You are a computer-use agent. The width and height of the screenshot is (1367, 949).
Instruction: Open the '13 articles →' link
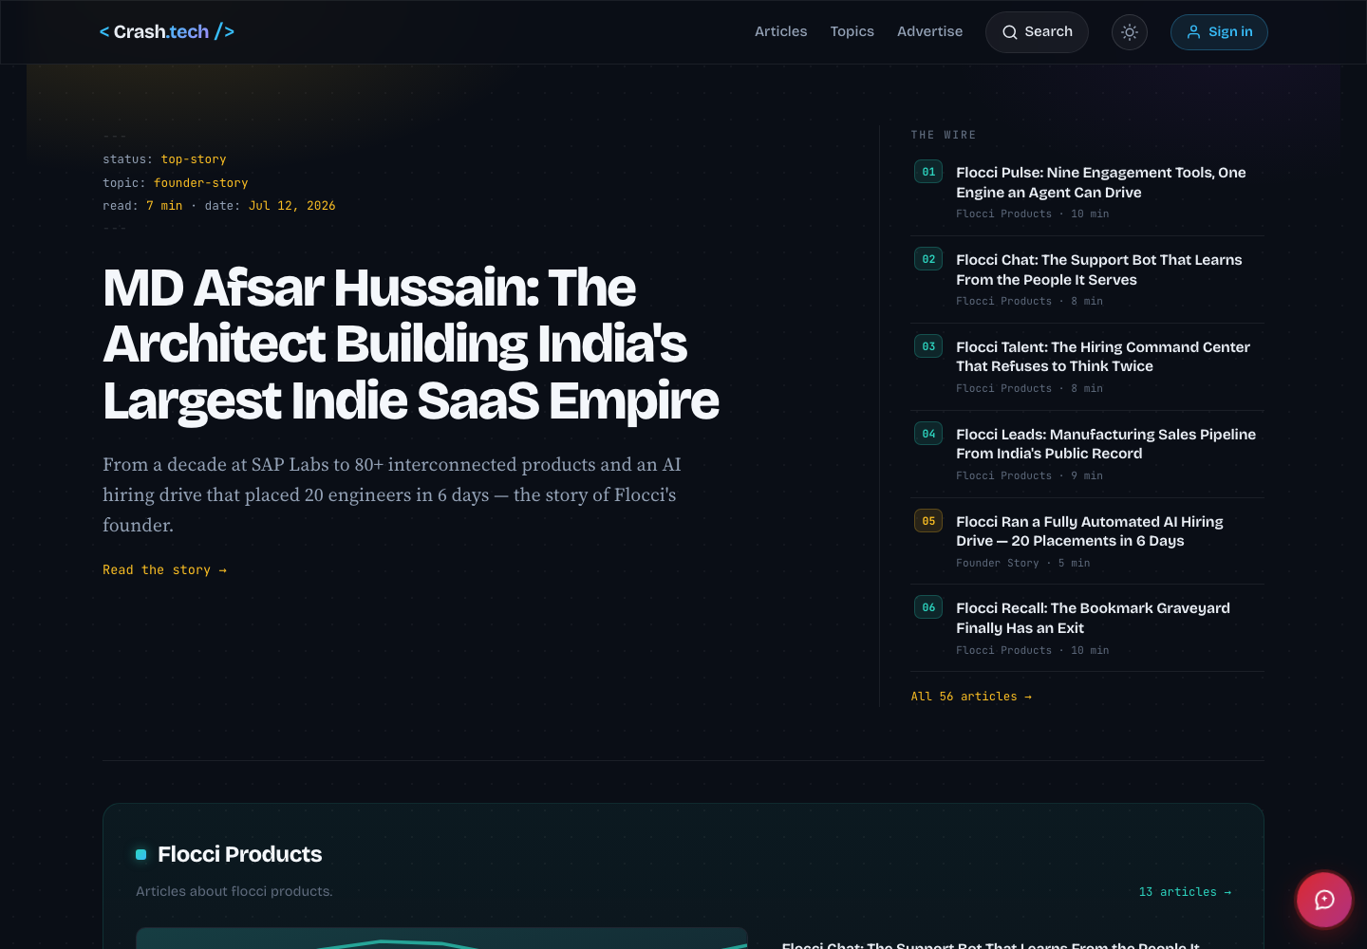[1185, 892]
